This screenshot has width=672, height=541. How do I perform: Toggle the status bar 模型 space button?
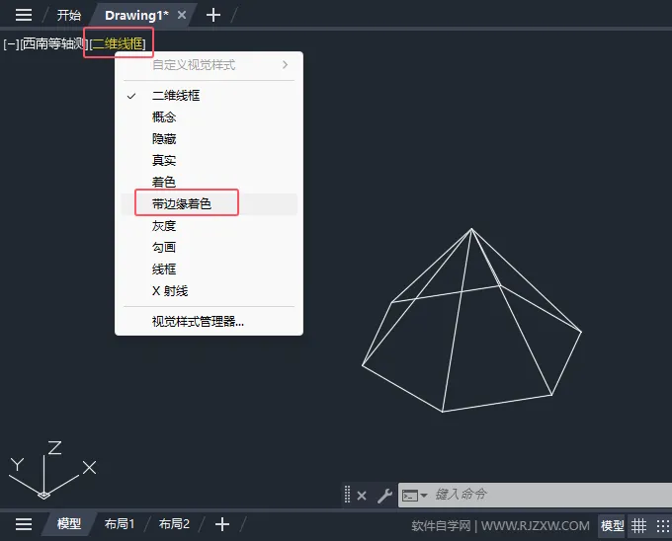[612, 525]
